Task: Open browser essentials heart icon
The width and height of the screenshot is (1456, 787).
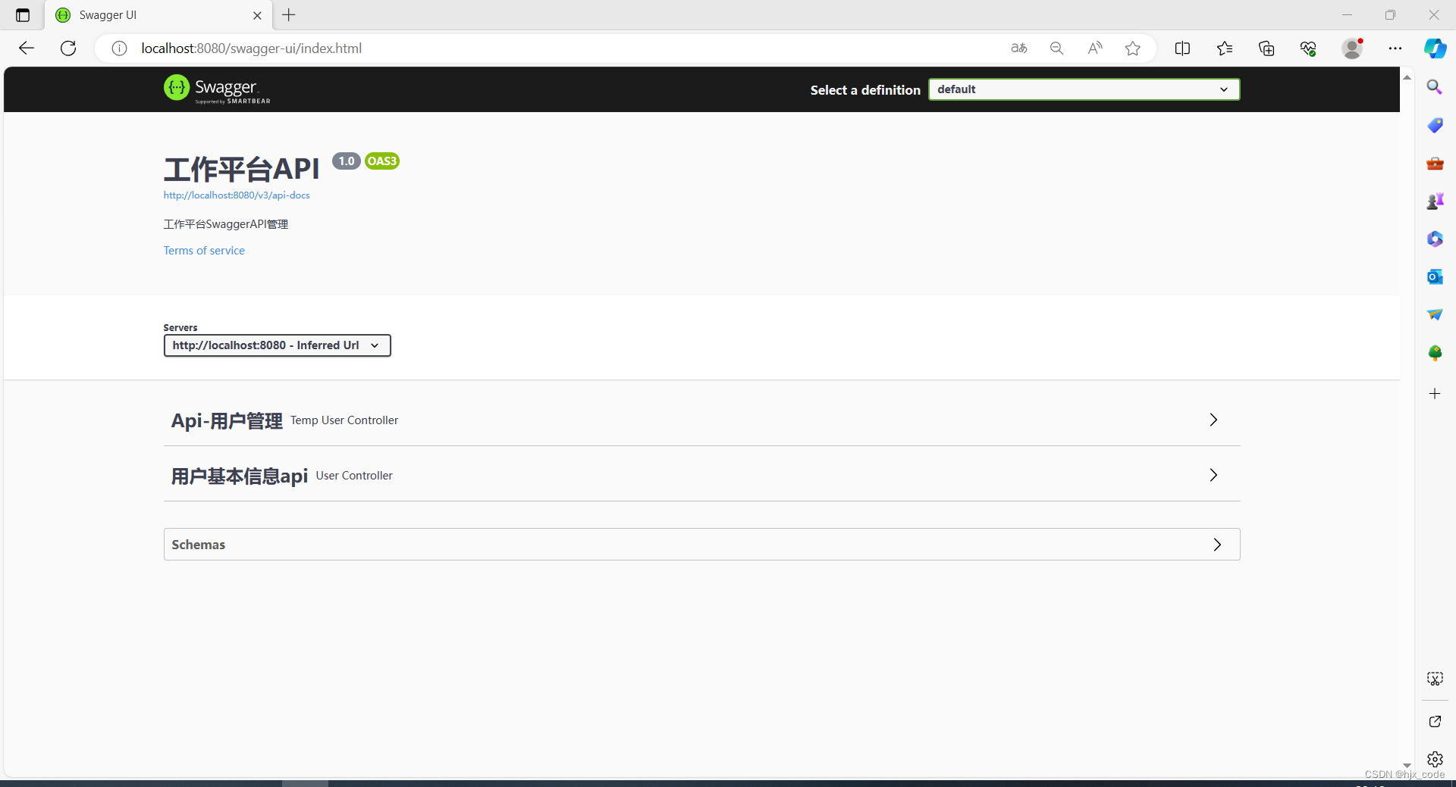Action: coord(1308,48)
